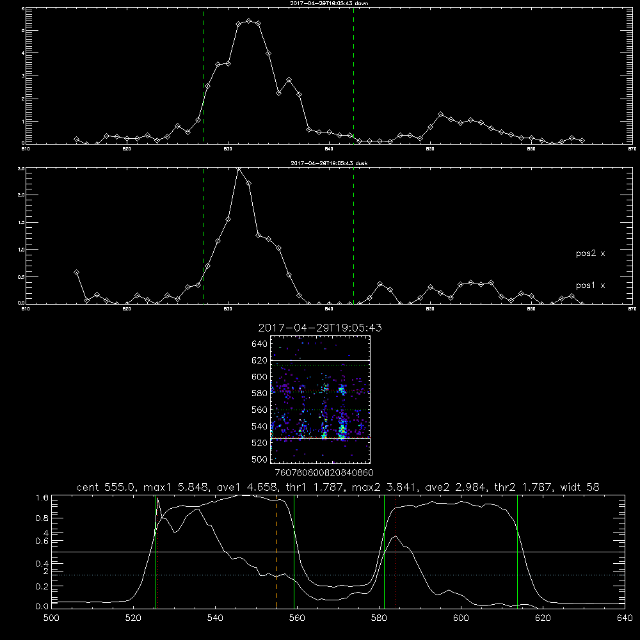
Task: Click the "640" x-axis label of bottom plot
Action: click(625, 618)
